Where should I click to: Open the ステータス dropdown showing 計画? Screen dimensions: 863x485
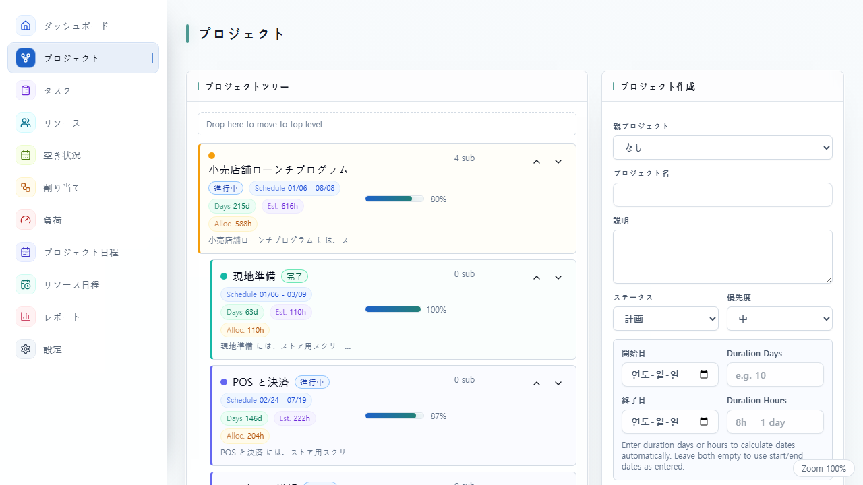coord(665,319)
